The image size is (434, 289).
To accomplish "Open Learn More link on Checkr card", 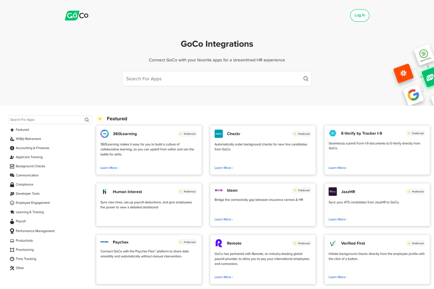I will point(224,168).
